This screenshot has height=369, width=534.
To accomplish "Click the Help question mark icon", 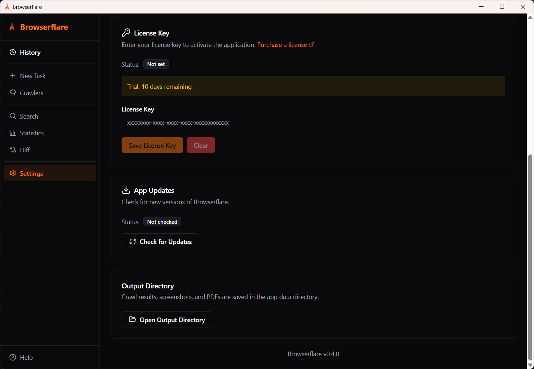I will click(x=13, y=357).
